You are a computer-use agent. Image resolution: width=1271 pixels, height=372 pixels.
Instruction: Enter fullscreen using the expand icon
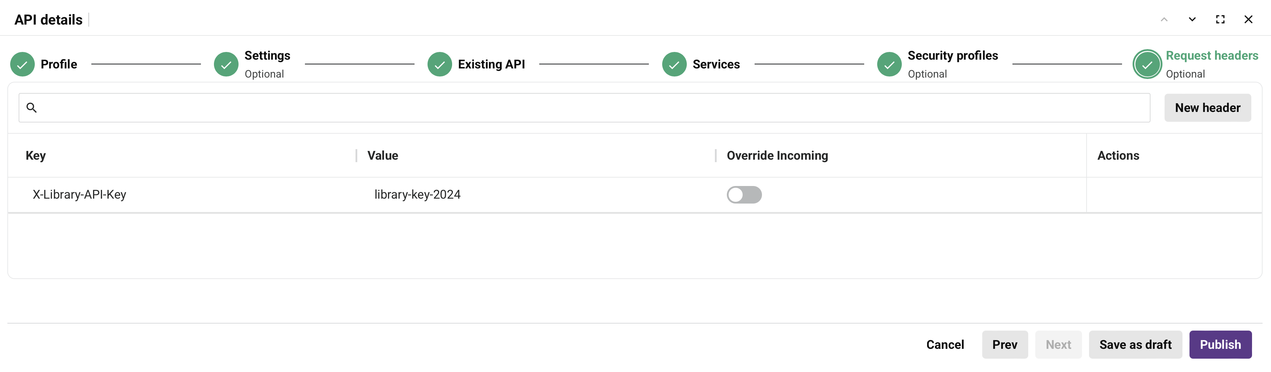pyautogui.click(x=1221, y=19)
